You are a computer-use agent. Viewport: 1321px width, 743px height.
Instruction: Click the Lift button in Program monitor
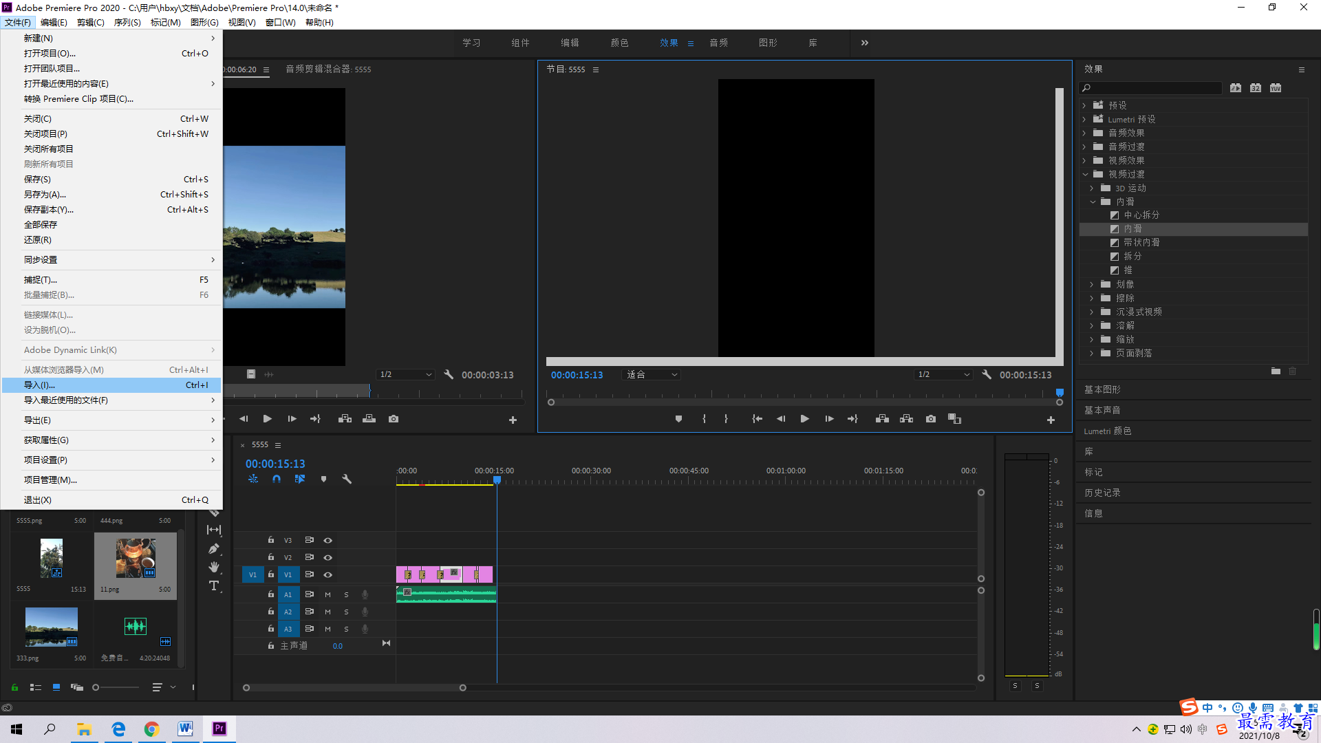[x=882, y=419]
